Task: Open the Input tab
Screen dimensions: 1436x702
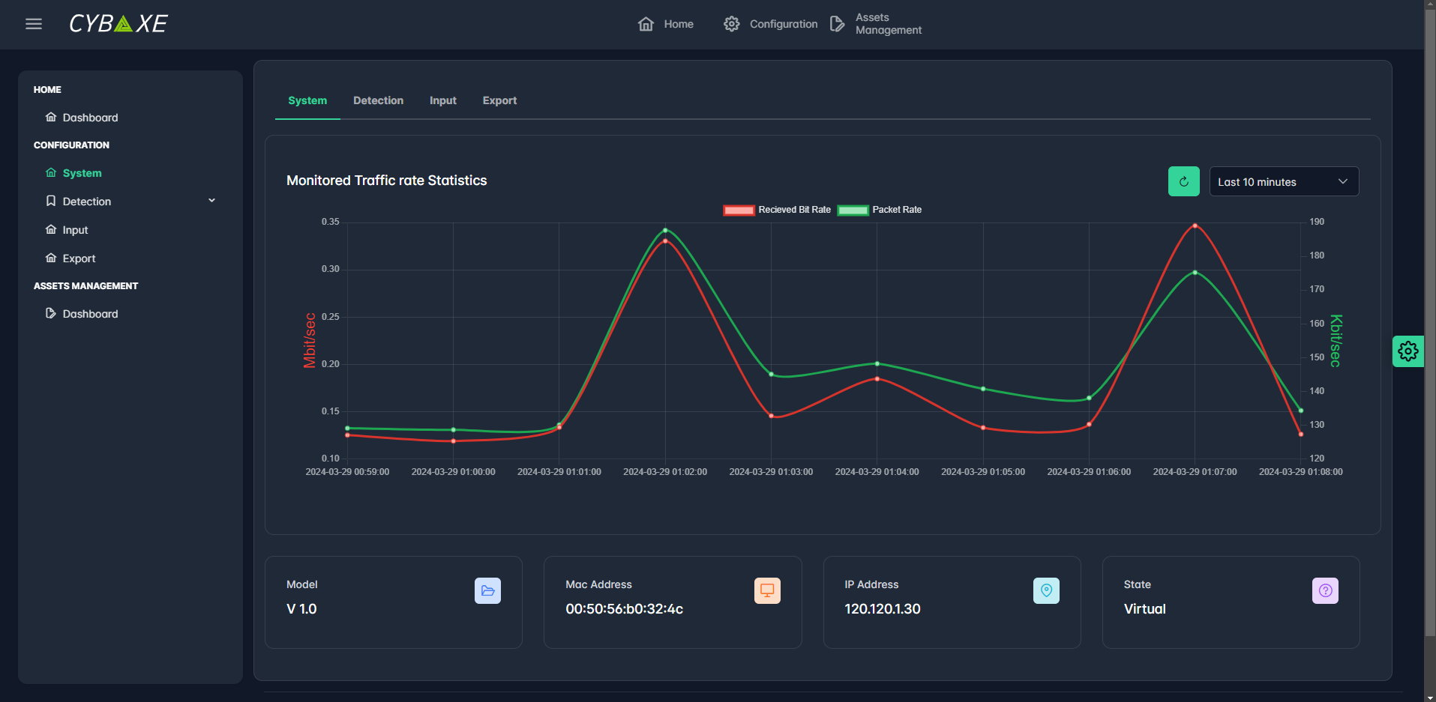Action: (442, 100)
